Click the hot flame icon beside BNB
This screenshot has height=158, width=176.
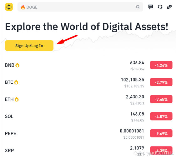(x=18, y=65)
